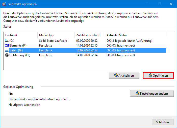
Task: Click the shield icon on Analysieren button
Action: 116,75
